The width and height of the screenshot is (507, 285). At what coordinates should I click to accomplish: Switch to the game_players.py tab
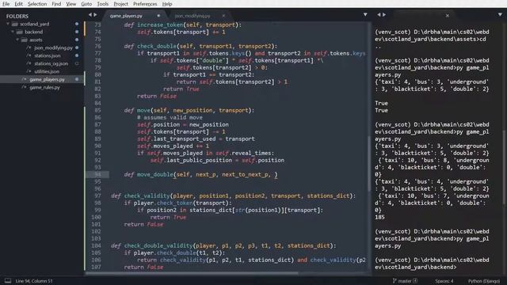click(x=126, y=16)
